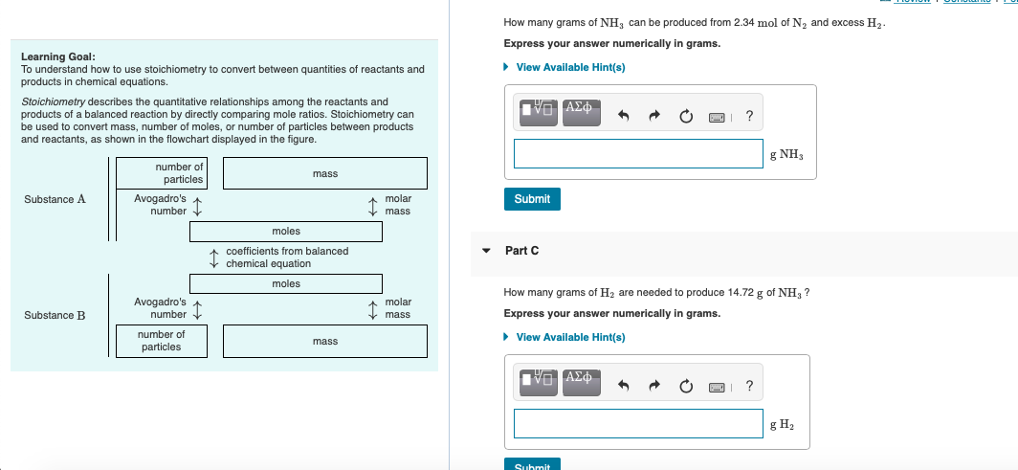1018x470 pixels.
Task: Open Greek symbols menu for H2 answer
Action: tap(581, 382)
